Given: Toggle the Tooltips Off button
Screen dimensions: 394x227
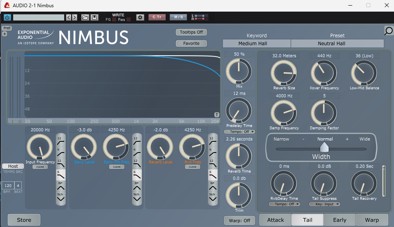Looking at the screenshot, I should (191, 32).
